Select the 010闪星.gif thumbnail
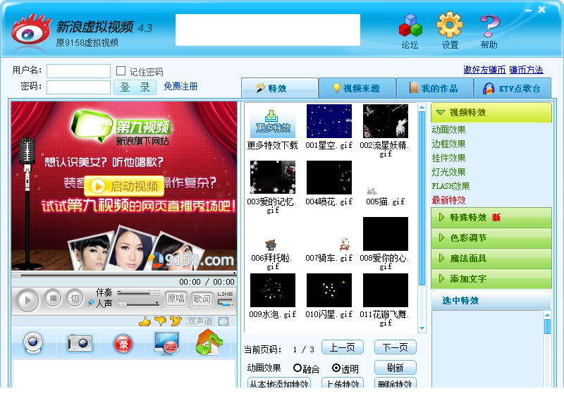The image size is (564, 403). [x=329, y=290]
